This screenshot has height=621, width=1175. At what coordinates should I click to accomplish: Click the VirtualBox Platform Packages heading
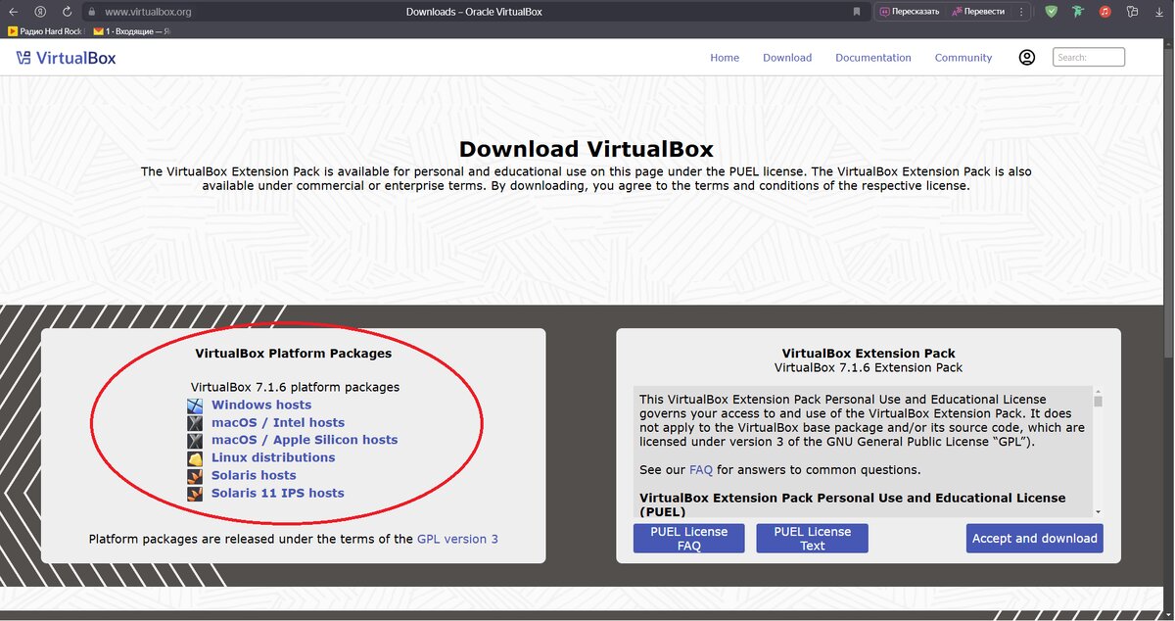click(x=294, y=354)
